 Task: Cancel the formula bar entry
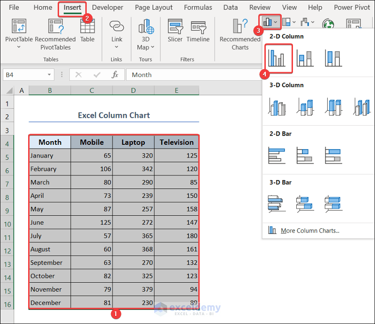point(78,75)
